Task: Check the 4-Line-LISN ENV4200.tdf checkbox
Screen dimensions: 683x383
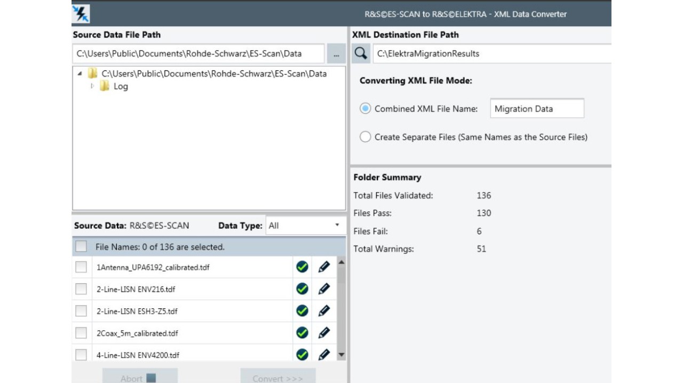Action: (81, 355)
